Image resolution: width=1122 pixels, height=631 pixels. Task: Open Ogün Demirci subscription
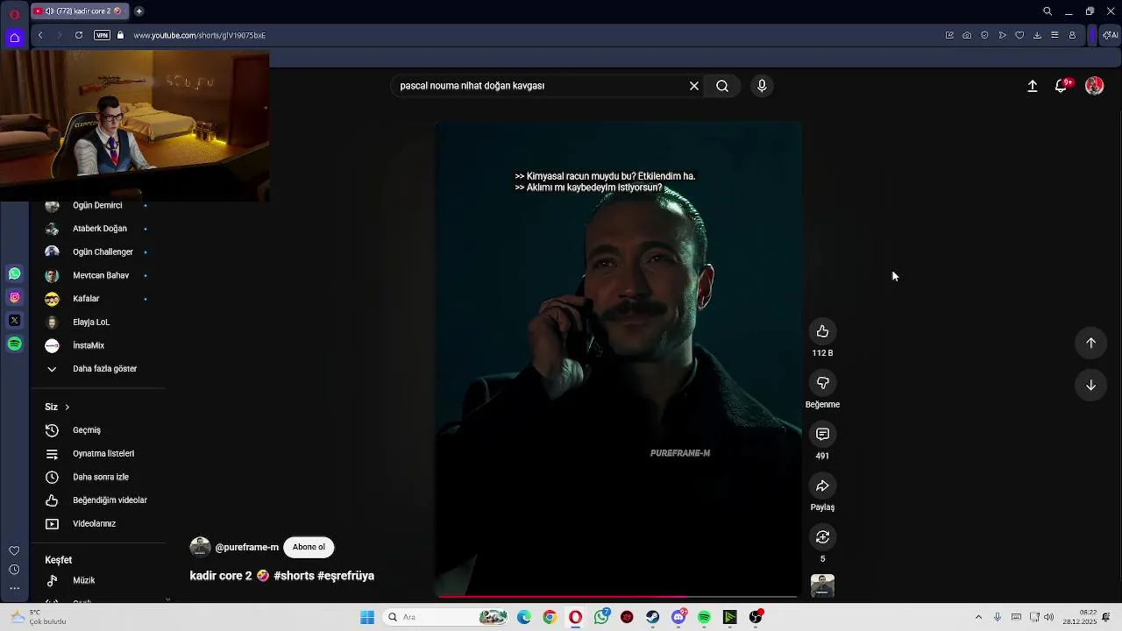tap(97, 205)
